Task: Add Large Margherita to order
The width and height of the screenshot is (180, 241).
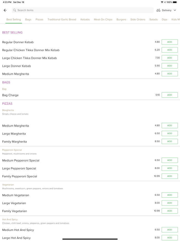Action: click(169, 133)
